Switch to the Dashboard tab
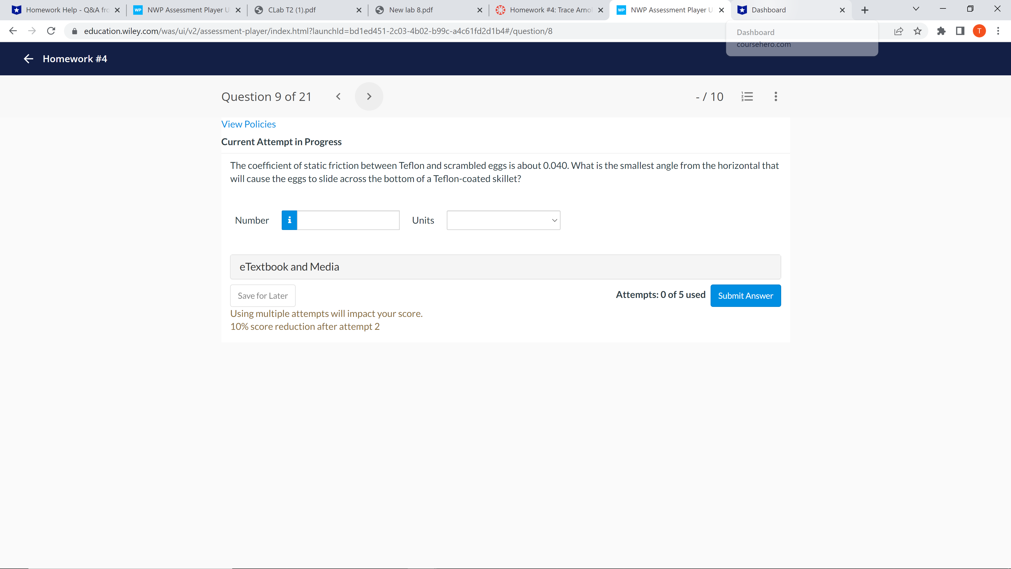The height and width of the screenshot is (569, 1011). [x=769, y=10]
